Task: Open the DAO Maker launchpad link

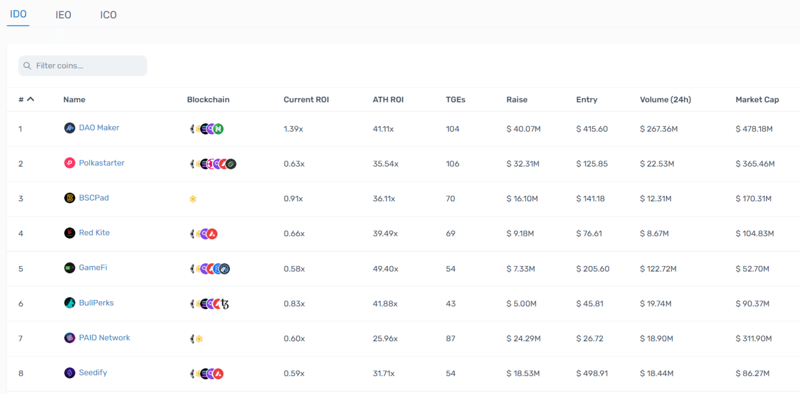Action: pyautogui.click(x=99, y=128)
